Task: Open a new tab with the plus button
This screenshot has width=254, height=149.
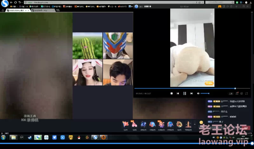Action: click(x=58, y=10)
